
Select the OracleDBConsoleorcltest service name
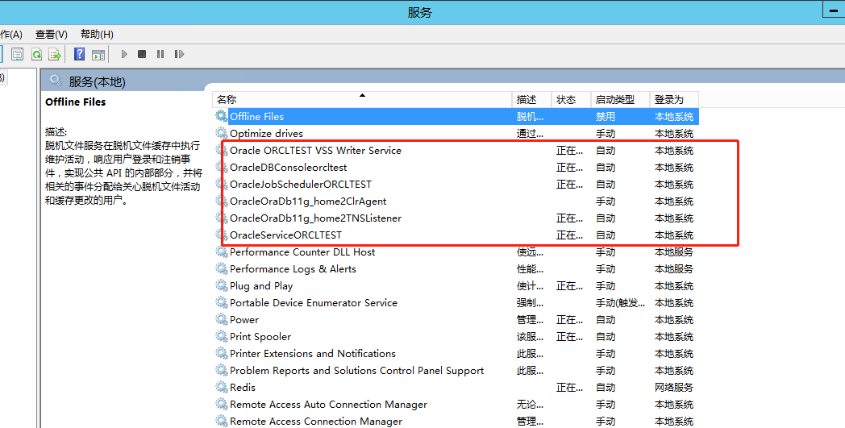coord(289,167)
